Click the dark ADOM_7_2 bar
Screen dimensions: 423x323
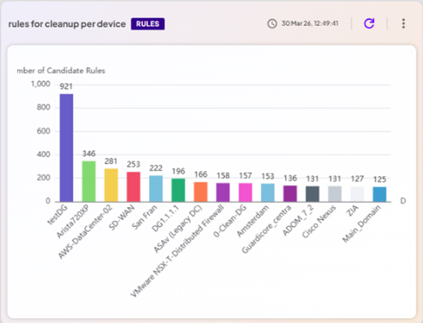(312, 194)
